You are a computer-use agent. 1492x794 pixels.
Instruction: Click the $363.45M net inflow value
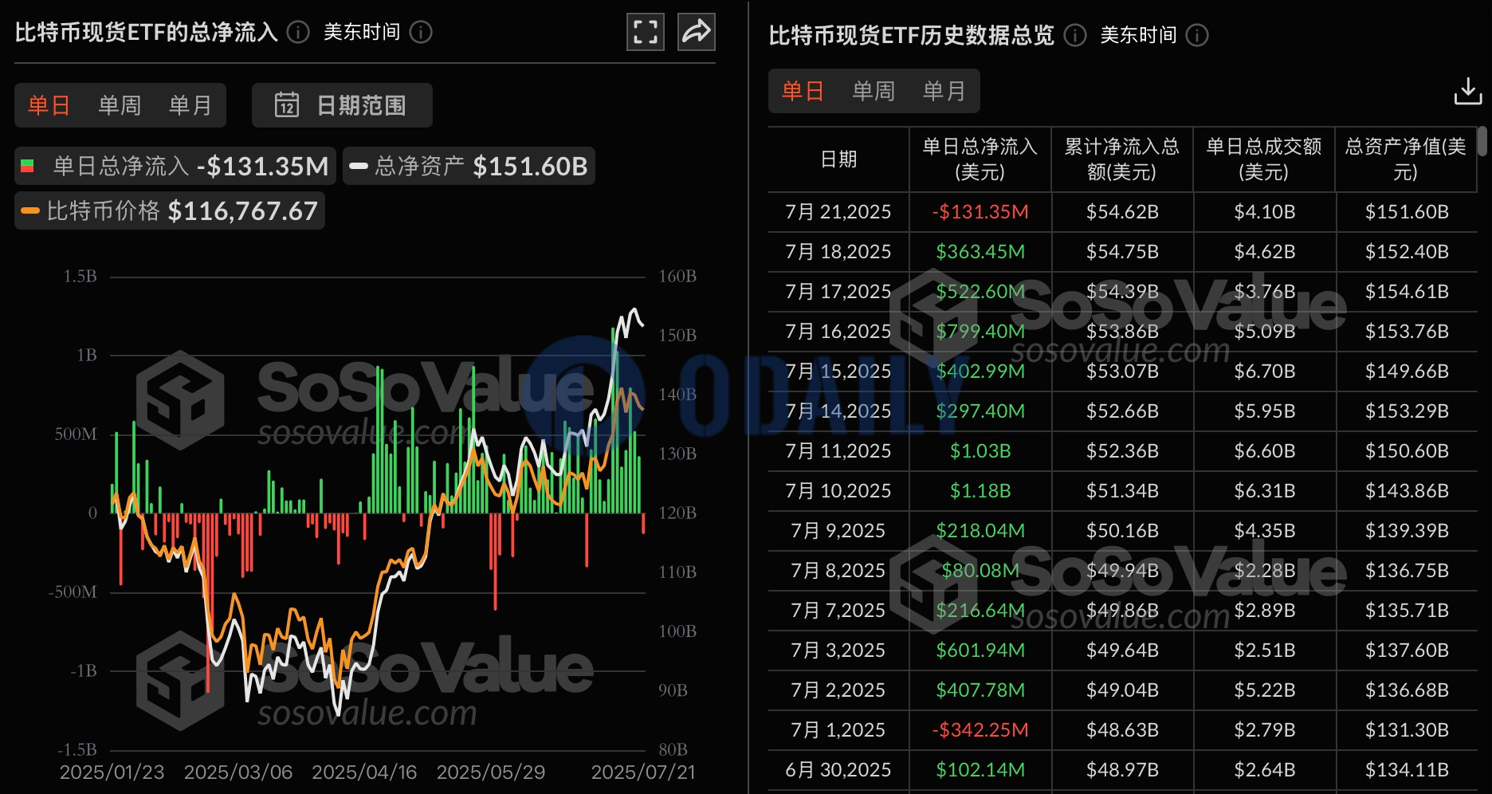tap(980, 252)
